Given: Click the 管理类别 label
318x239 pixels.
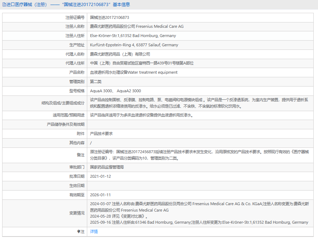Looking at the screenshot, I should pyautogui.click(x=77, y=82).
